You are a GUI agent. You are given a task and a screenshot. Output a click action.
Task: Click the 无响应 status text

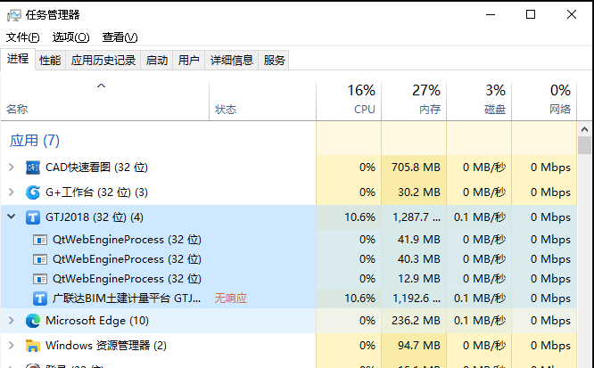231,298
